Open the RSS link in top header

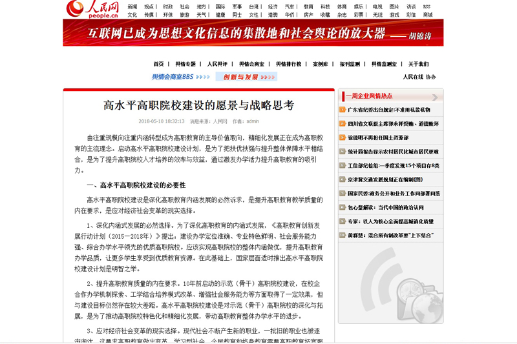pos(427,6)
